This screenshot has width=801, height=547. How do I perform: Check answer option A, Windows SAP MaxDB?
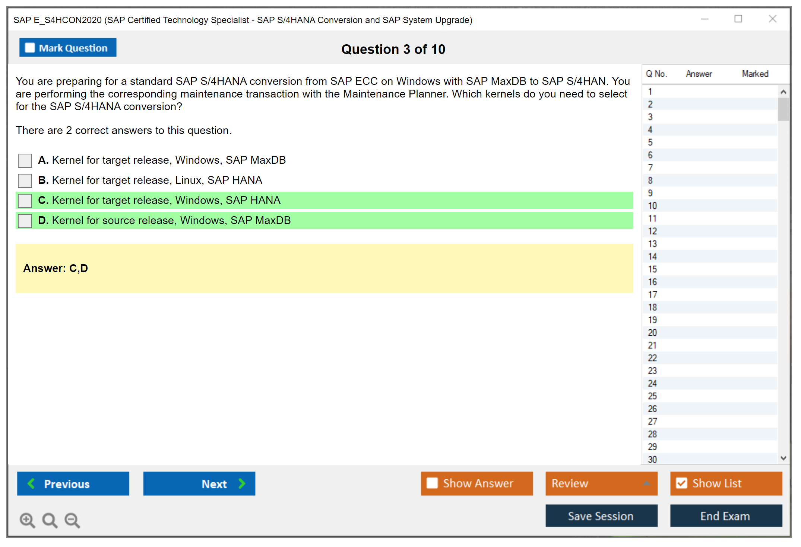coord(25,160)
